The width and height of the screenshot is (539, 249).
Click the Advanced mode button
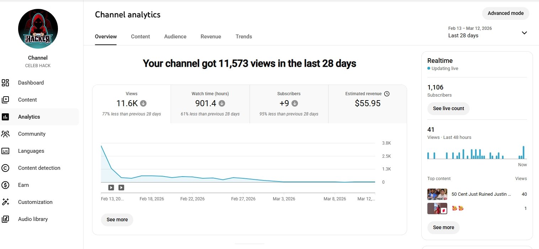[x=505, y=13]
